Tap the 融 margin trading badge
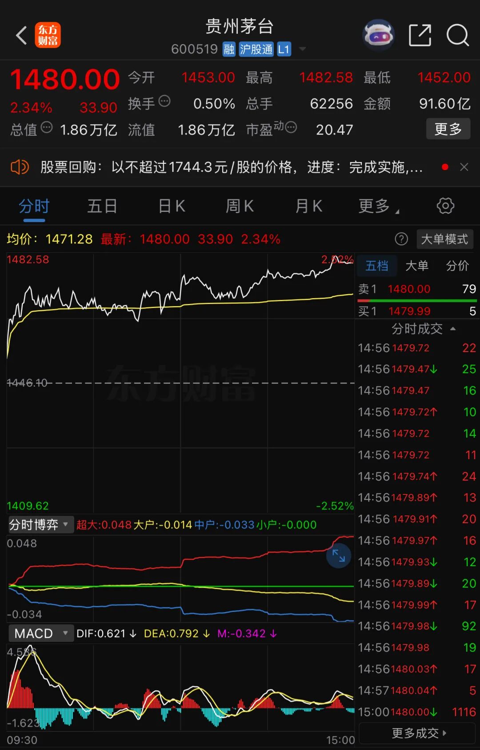The image size is (480, 750). point(229,49)
